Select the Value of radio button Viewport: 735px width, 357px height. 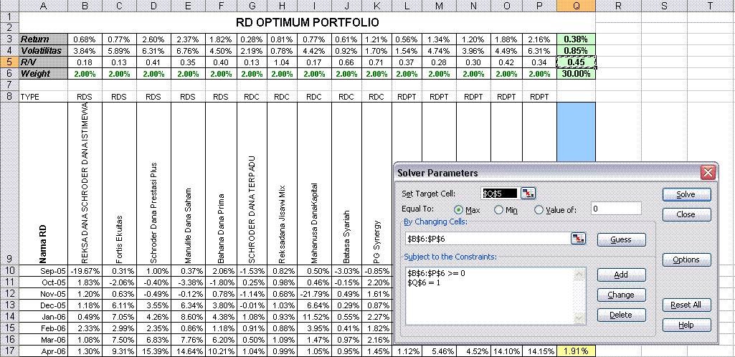[x=539, y=209]
